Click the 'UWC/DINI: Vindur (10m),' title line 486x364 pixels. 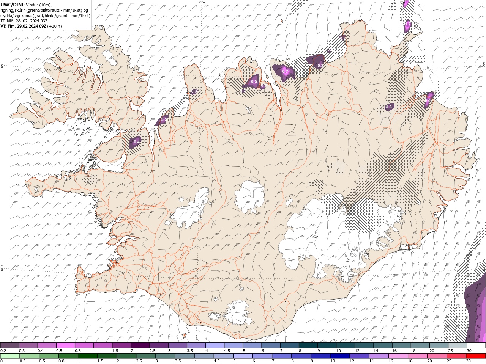point(26,5)
